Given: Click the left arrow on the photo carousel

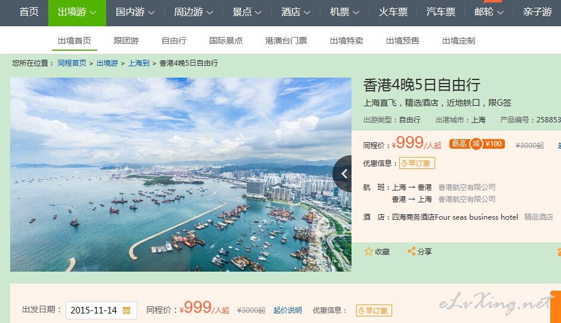Looking at the screenshot, I should (x=343, y=174).
